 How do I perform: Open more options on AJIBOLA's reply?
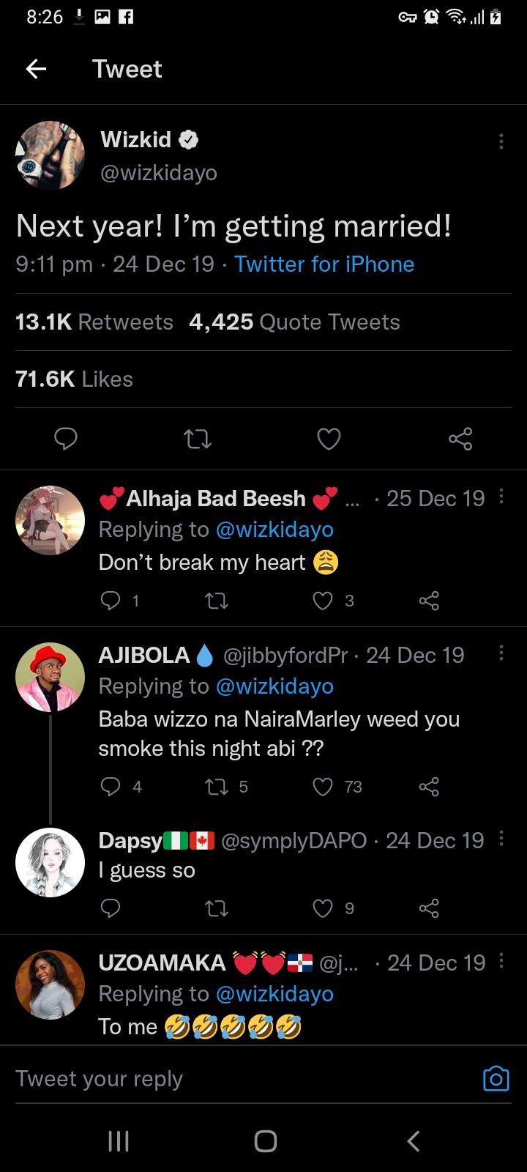coord(501,653)
